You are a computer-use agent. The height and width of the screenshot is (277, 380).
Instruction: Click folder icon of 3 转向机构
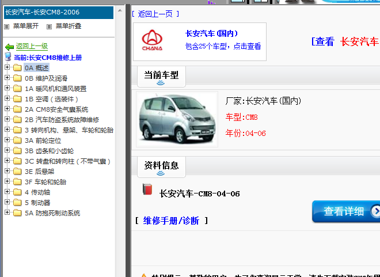pos(17,130)
